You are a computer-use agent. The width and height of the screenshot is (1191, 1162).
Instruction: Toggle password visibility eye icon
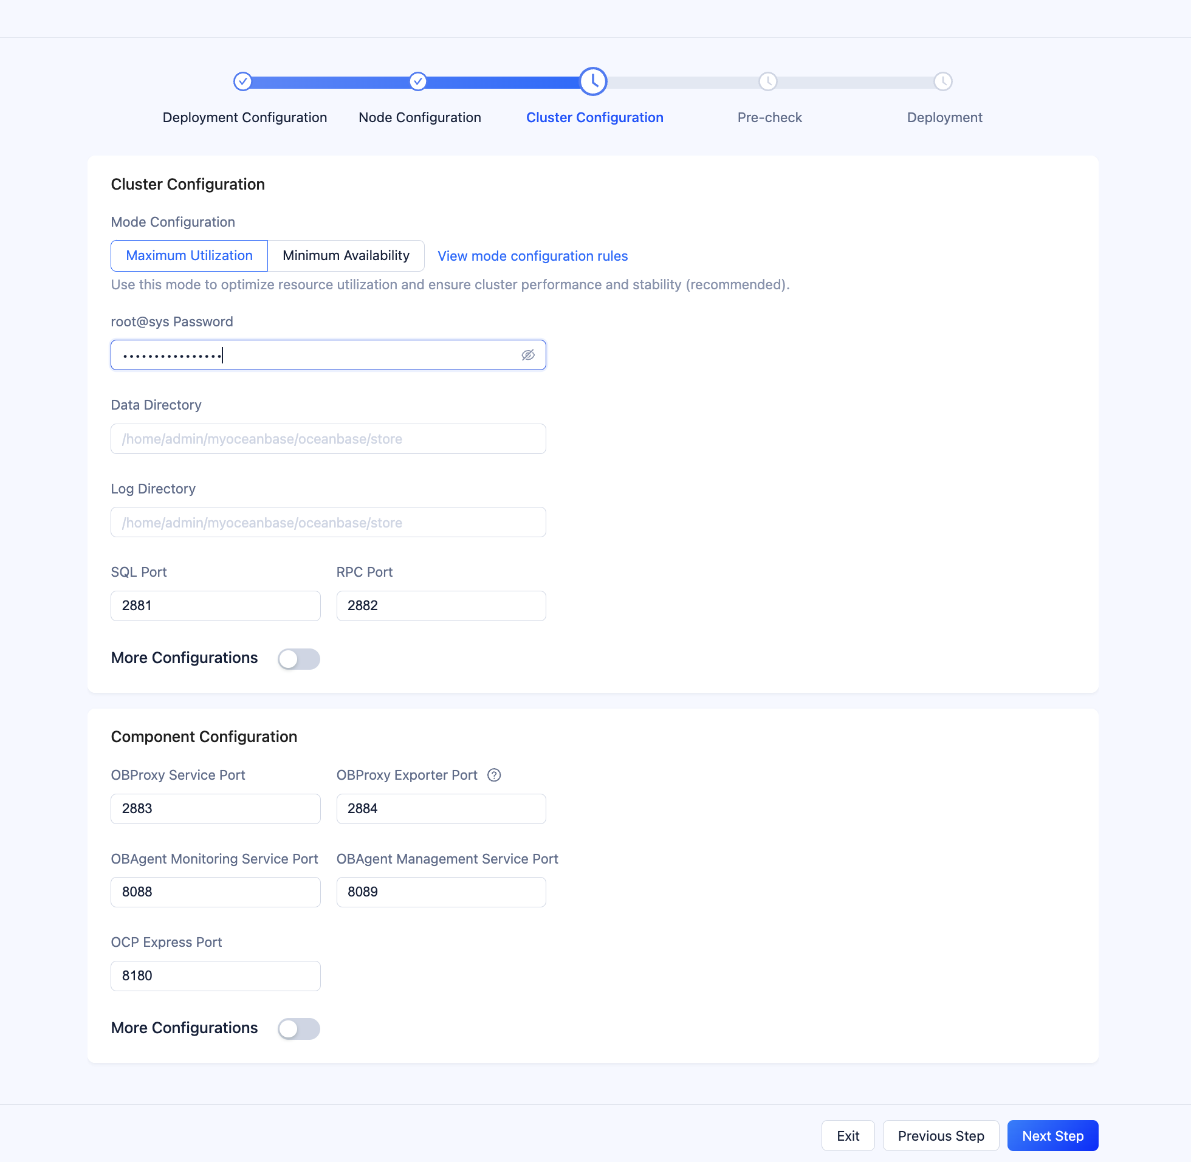point(528,355)
